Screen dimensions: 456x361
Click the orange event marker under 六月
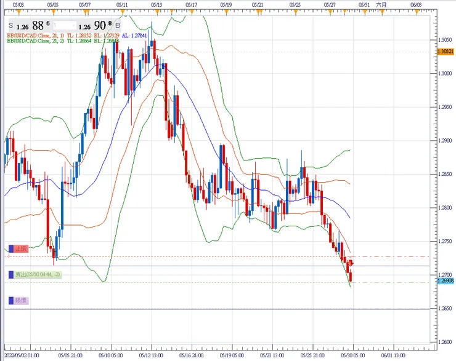(382, 12)
